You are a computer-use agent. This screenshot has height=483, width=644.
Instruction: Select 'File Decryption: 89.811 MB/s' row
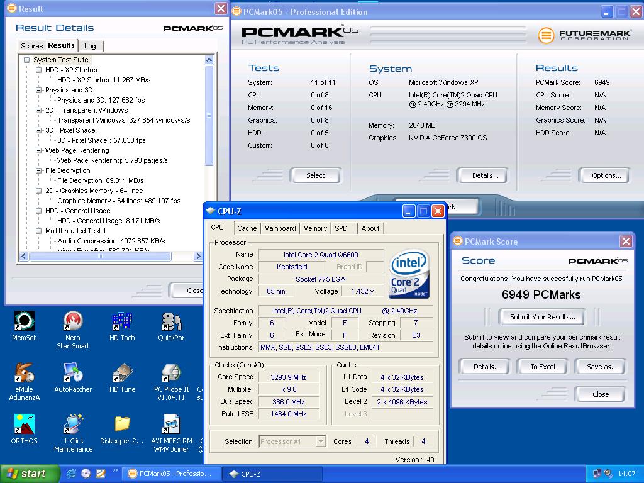pos(100,180)
